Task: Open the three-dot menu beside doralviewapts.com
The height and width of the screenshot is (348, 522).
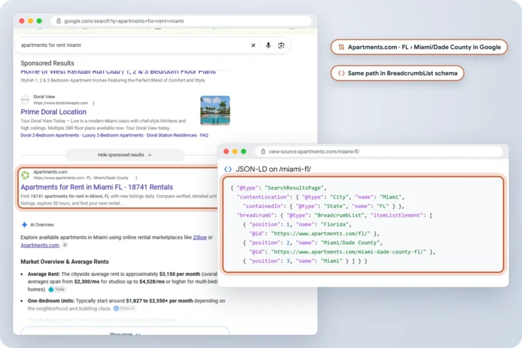Action: coord(94,103)
